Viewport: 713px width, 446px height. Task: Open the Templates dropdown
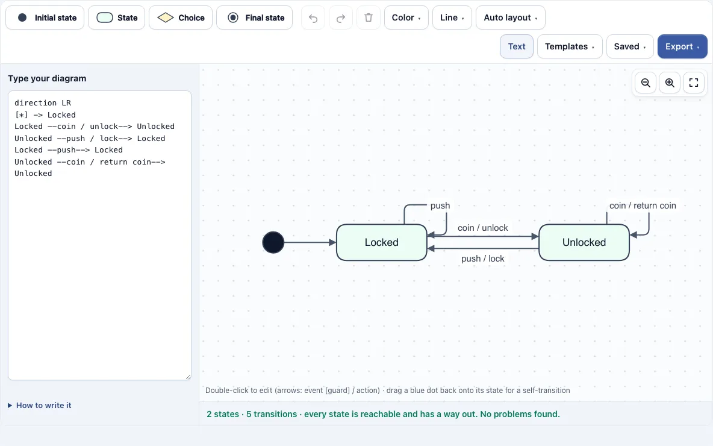[x=570, y=46]
